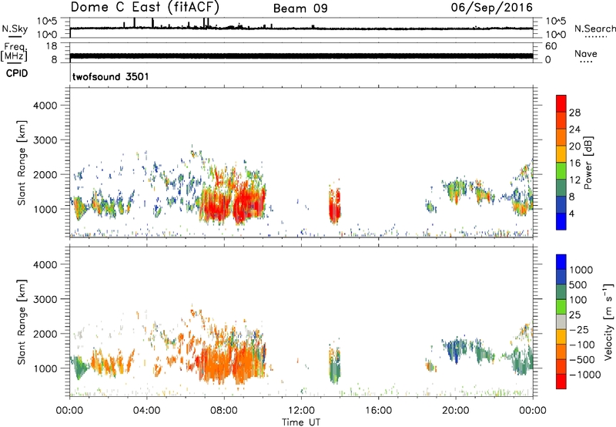Image resolution: width=616 pixels, height=427 pixels.
Task: Click the dark blue top of velocity color bar
Action: point(561,262)
